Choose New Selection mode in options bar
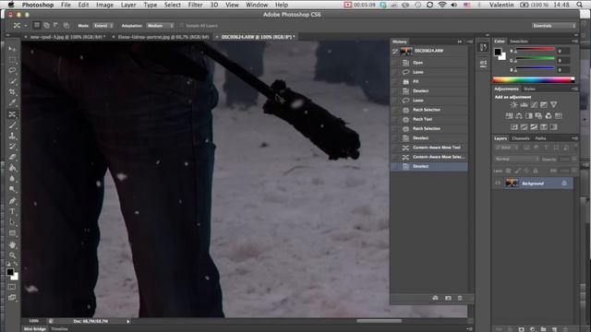The height and width of the screenshot is (332, 591). coord(37,26)
